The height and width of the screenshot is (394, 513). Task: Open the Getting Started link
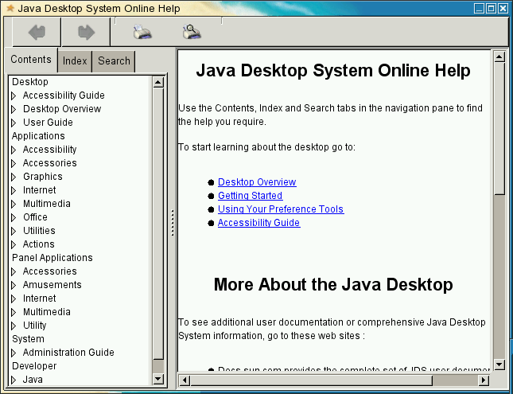(x=250, y=196)
